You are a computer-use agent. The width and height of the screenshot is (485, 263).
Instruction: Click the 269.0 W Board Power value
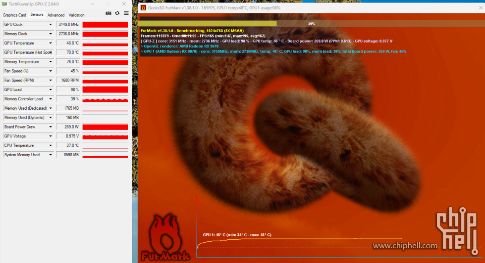[x=68, y=127]
